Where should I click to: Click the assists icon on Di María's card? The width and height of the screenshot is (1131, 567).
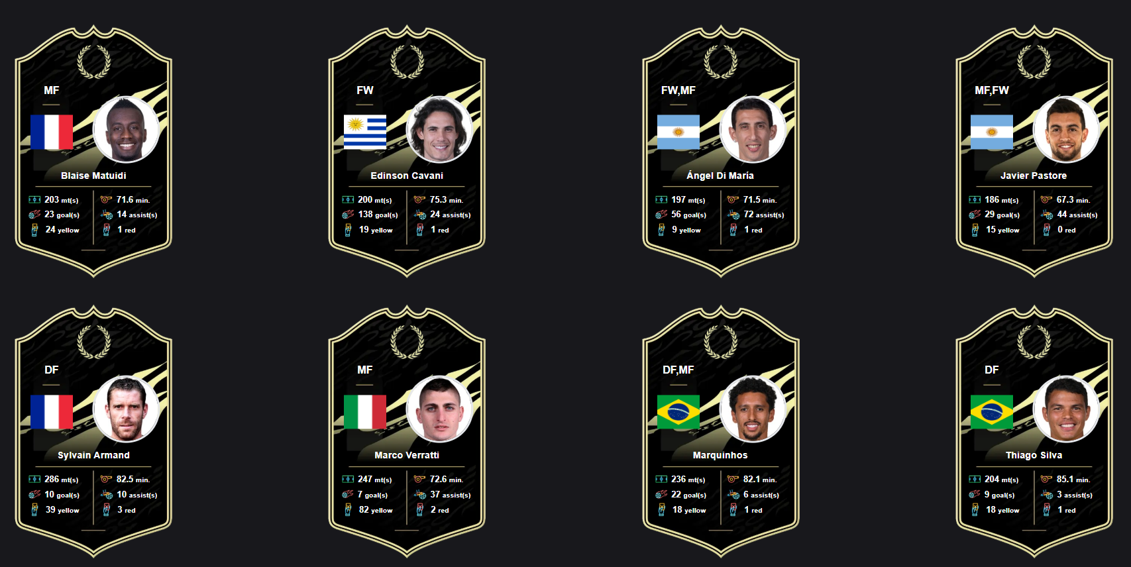733,215
